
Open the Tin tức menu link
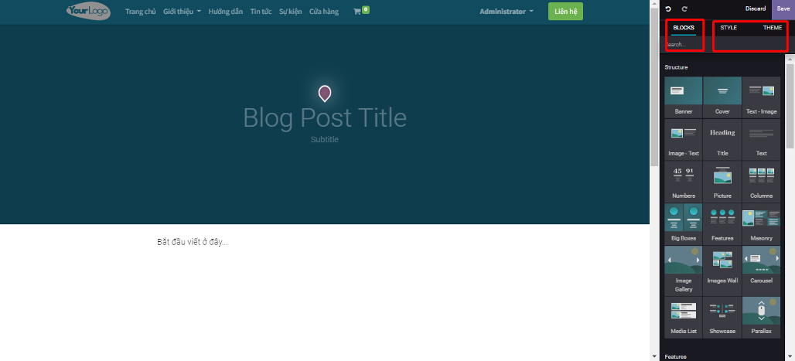click(x=261, y=12)
